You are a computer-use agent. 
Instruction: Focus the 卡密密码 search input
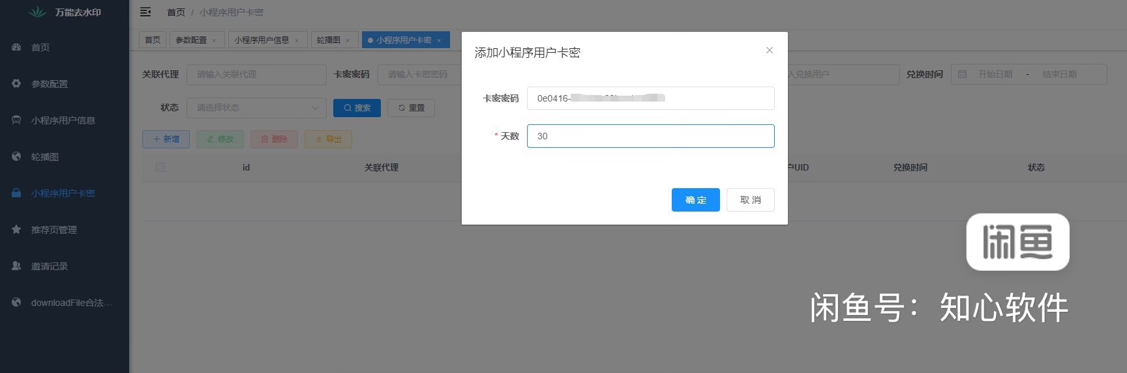point(419,74)
